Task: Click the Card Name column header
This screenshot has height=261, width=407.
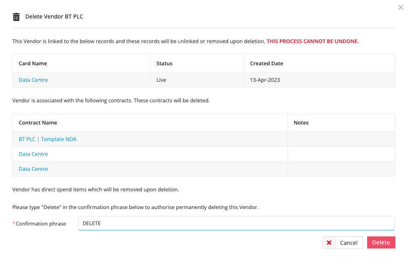Action: 33,63
